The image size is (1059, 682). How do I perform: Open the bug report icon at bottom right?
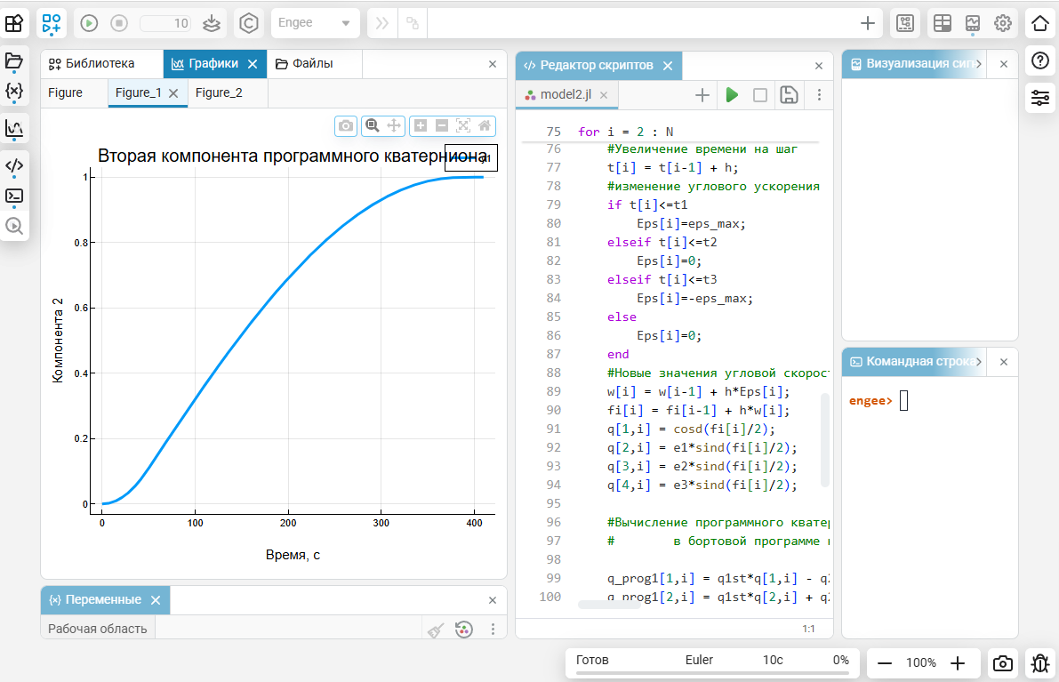click(1040, 663)
